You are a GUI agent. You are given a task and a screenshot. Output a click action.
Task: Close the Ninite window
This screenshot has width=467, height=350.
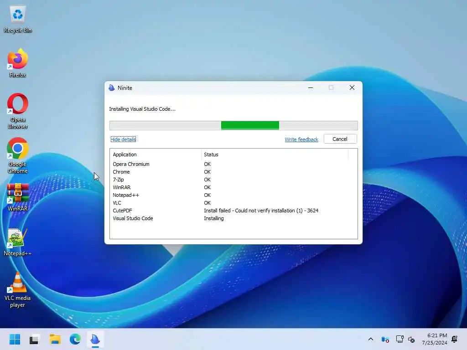coord(352,88)
